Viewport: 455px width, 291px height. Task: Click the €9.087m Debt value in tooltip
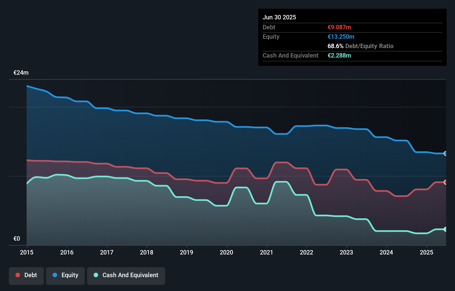[x=339, y=27]
